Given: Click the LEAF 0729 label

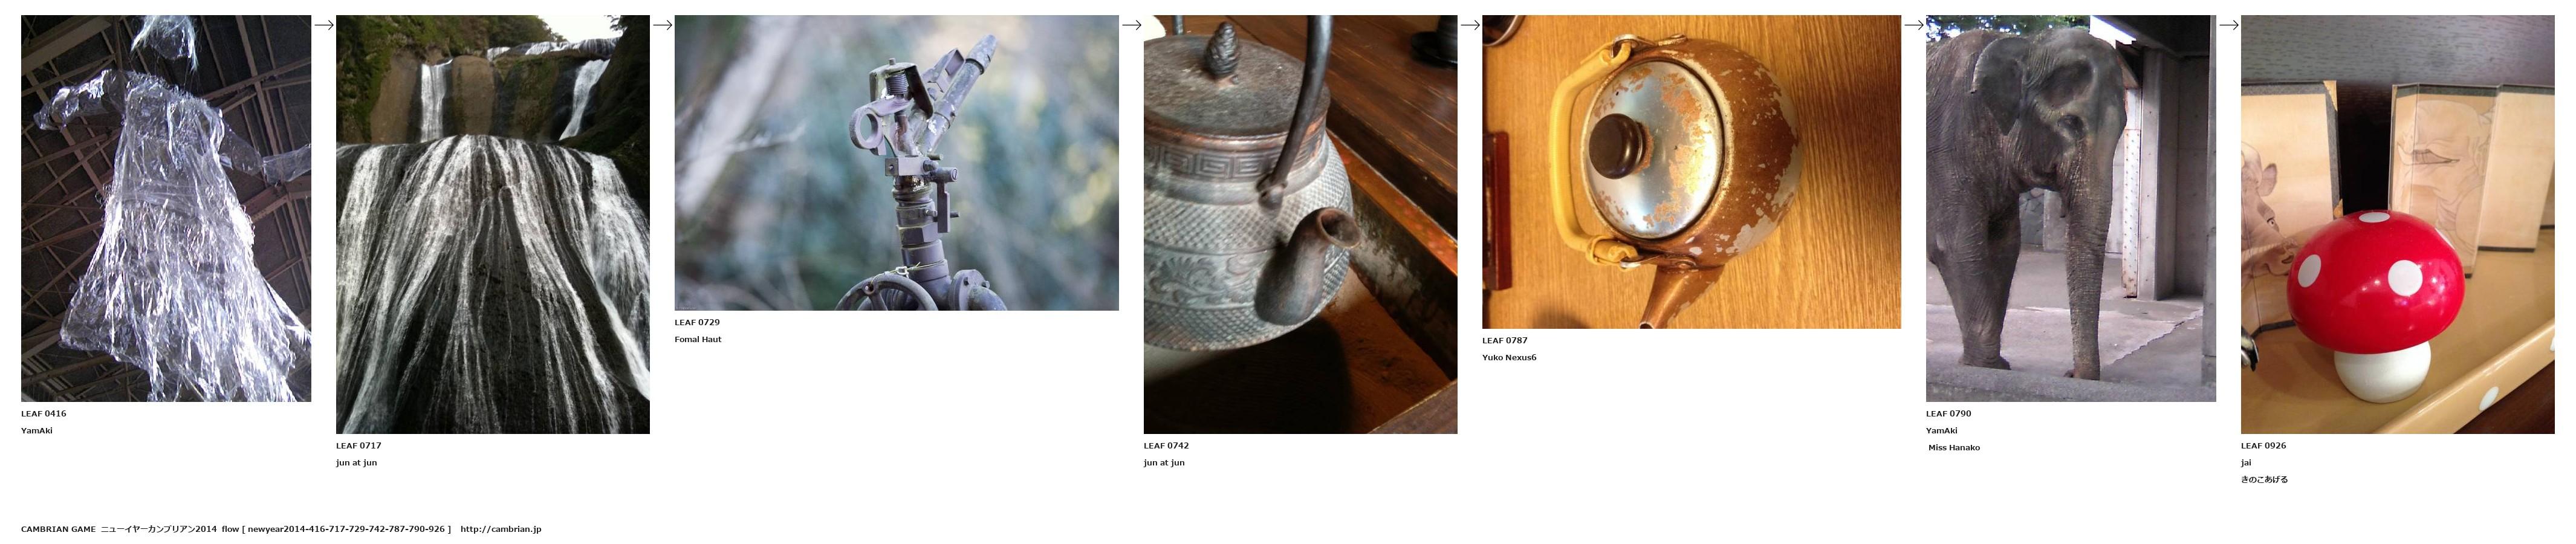Looking at the screenshot, I should click(x=697, y=323).
